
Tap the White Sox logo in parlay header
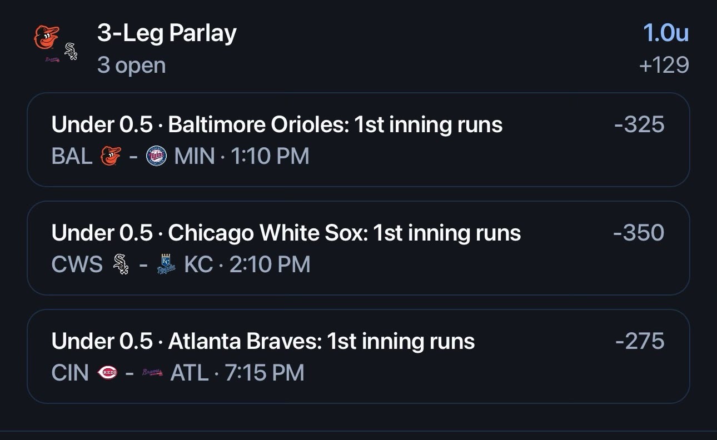pos(71,51)
